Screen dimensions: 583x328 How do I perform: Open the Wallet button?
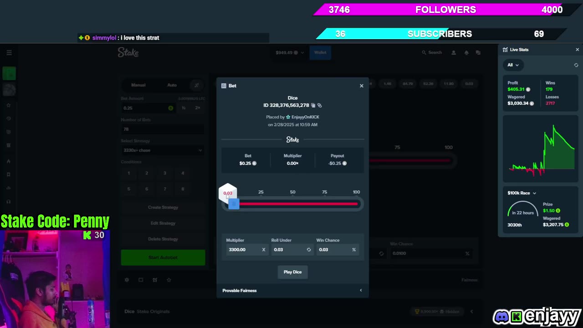click(320, 52)
